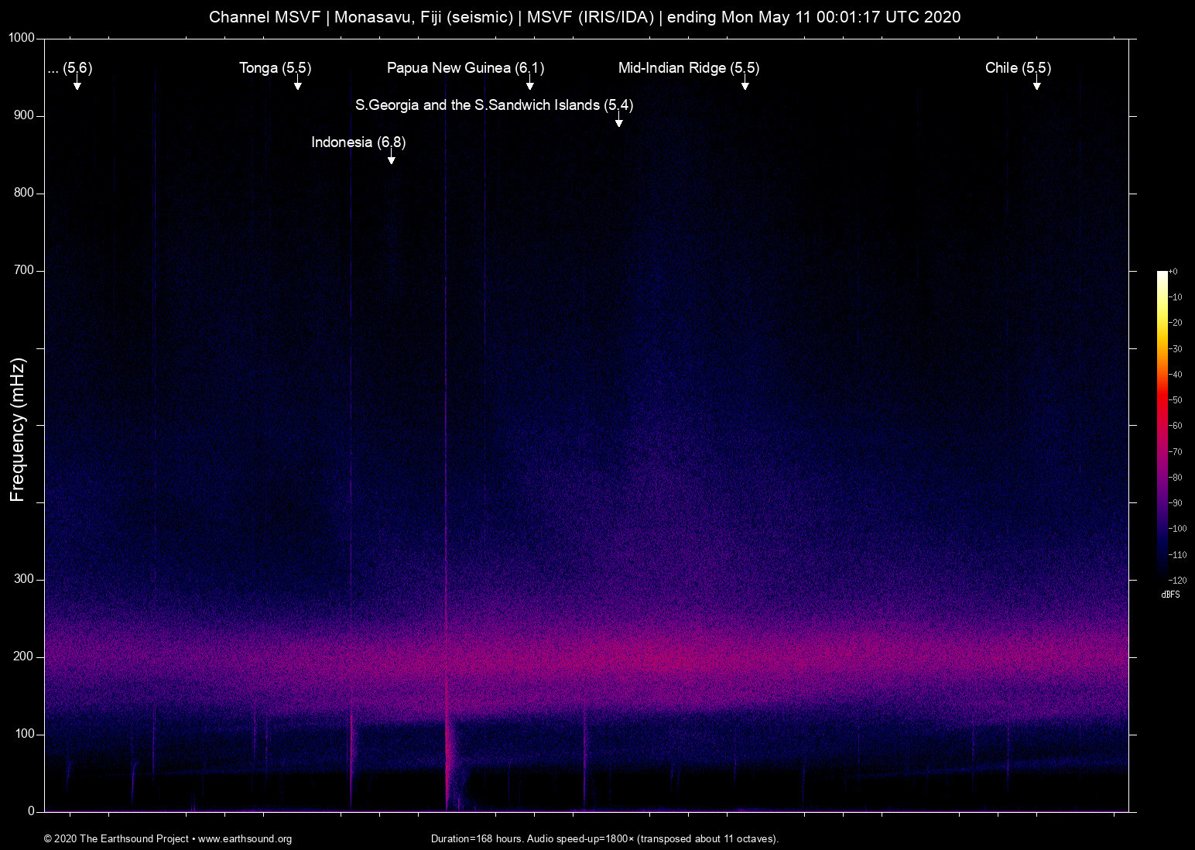Select the arrow marker under S.Sandwich Islands (5.4)
Screen dimensions: 1195x850
(619, 121)
